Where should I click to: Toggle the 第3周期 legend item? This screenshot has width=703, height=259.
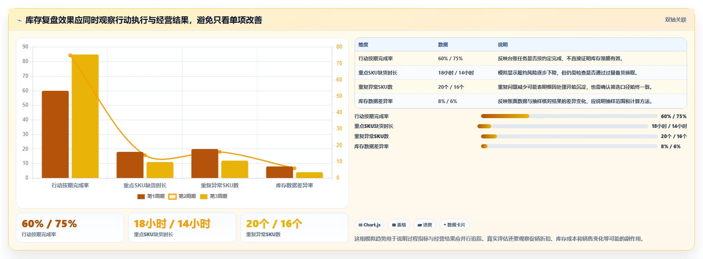214,196
